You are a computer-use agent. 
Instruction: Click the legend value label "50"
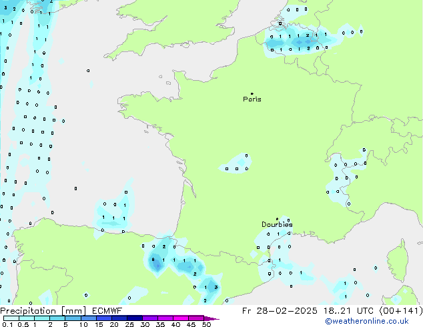point(207,324)
